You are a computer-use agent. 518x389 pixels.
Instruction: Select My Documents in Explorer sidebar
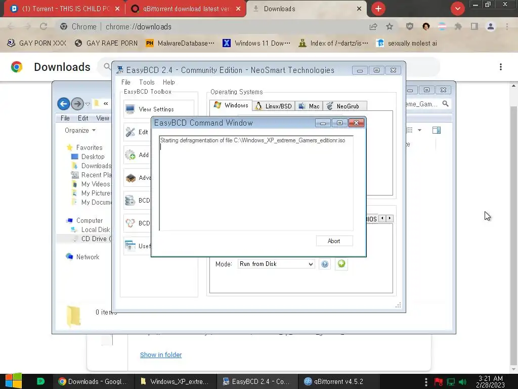tap(92, 202)
